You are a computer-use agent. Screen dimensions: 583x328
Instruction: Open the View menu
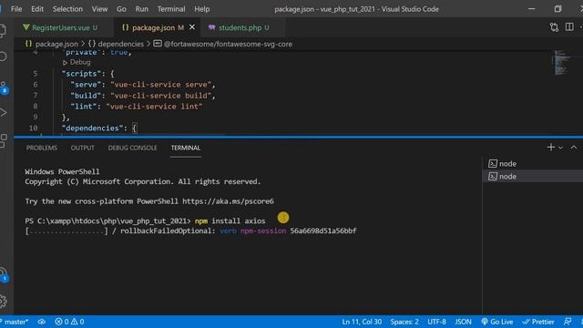(x=99, y=9)
